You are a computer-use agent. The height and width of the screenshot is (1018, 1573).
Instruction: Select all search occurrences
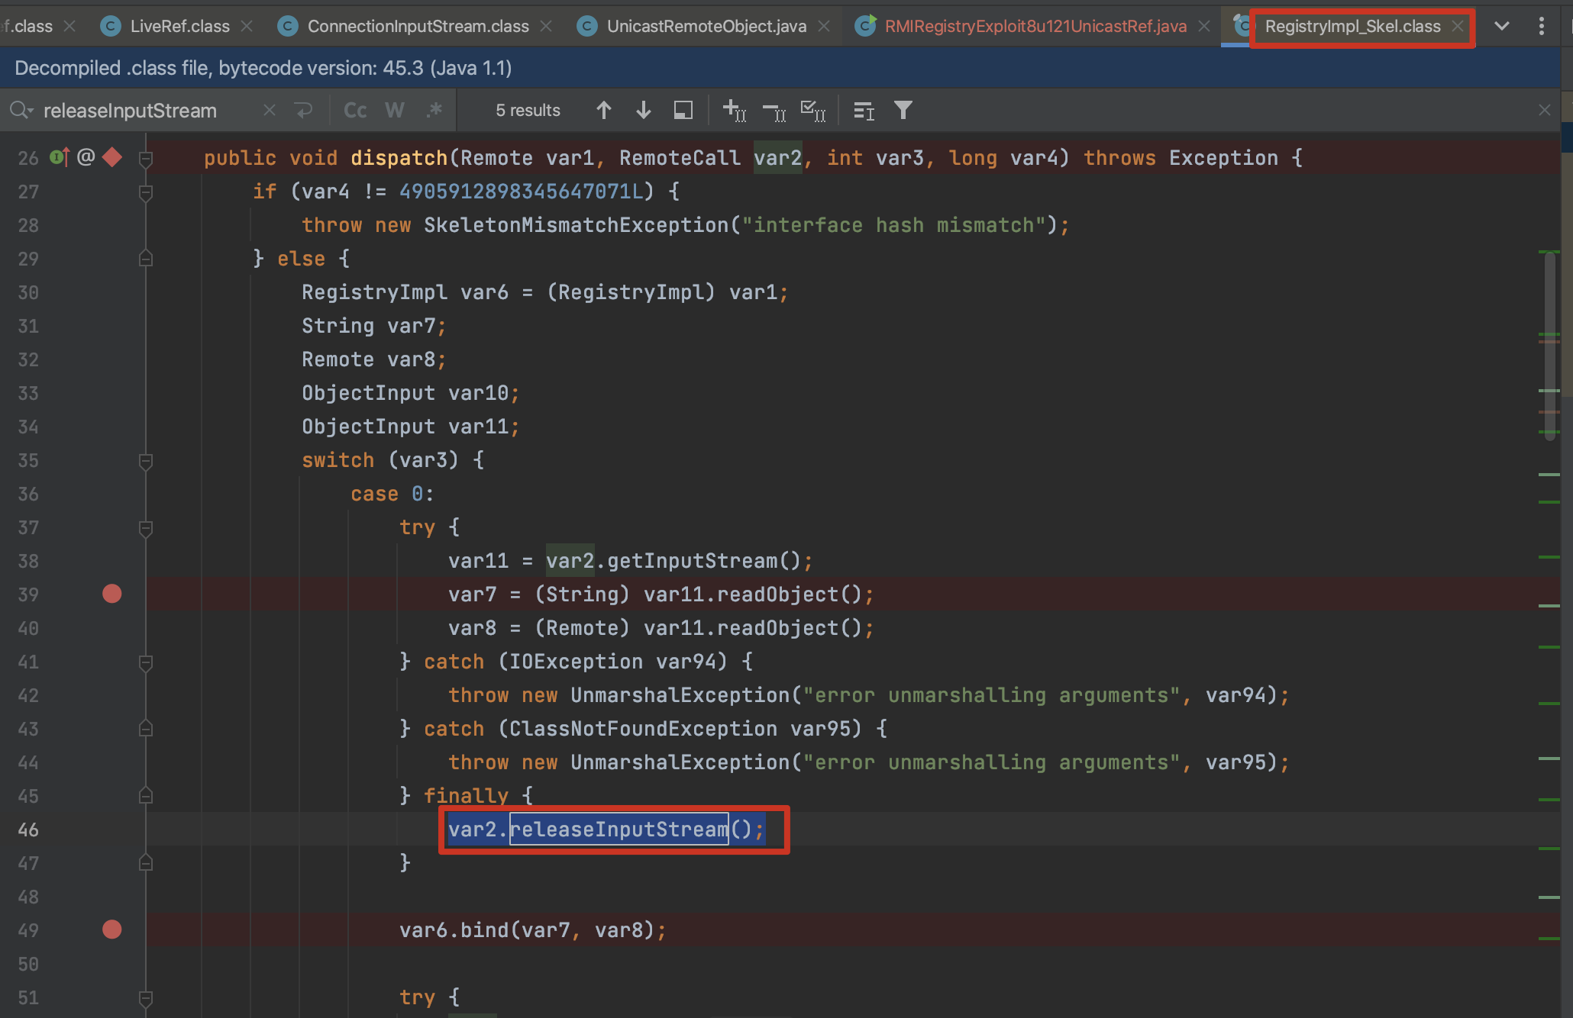click(813, 111)
